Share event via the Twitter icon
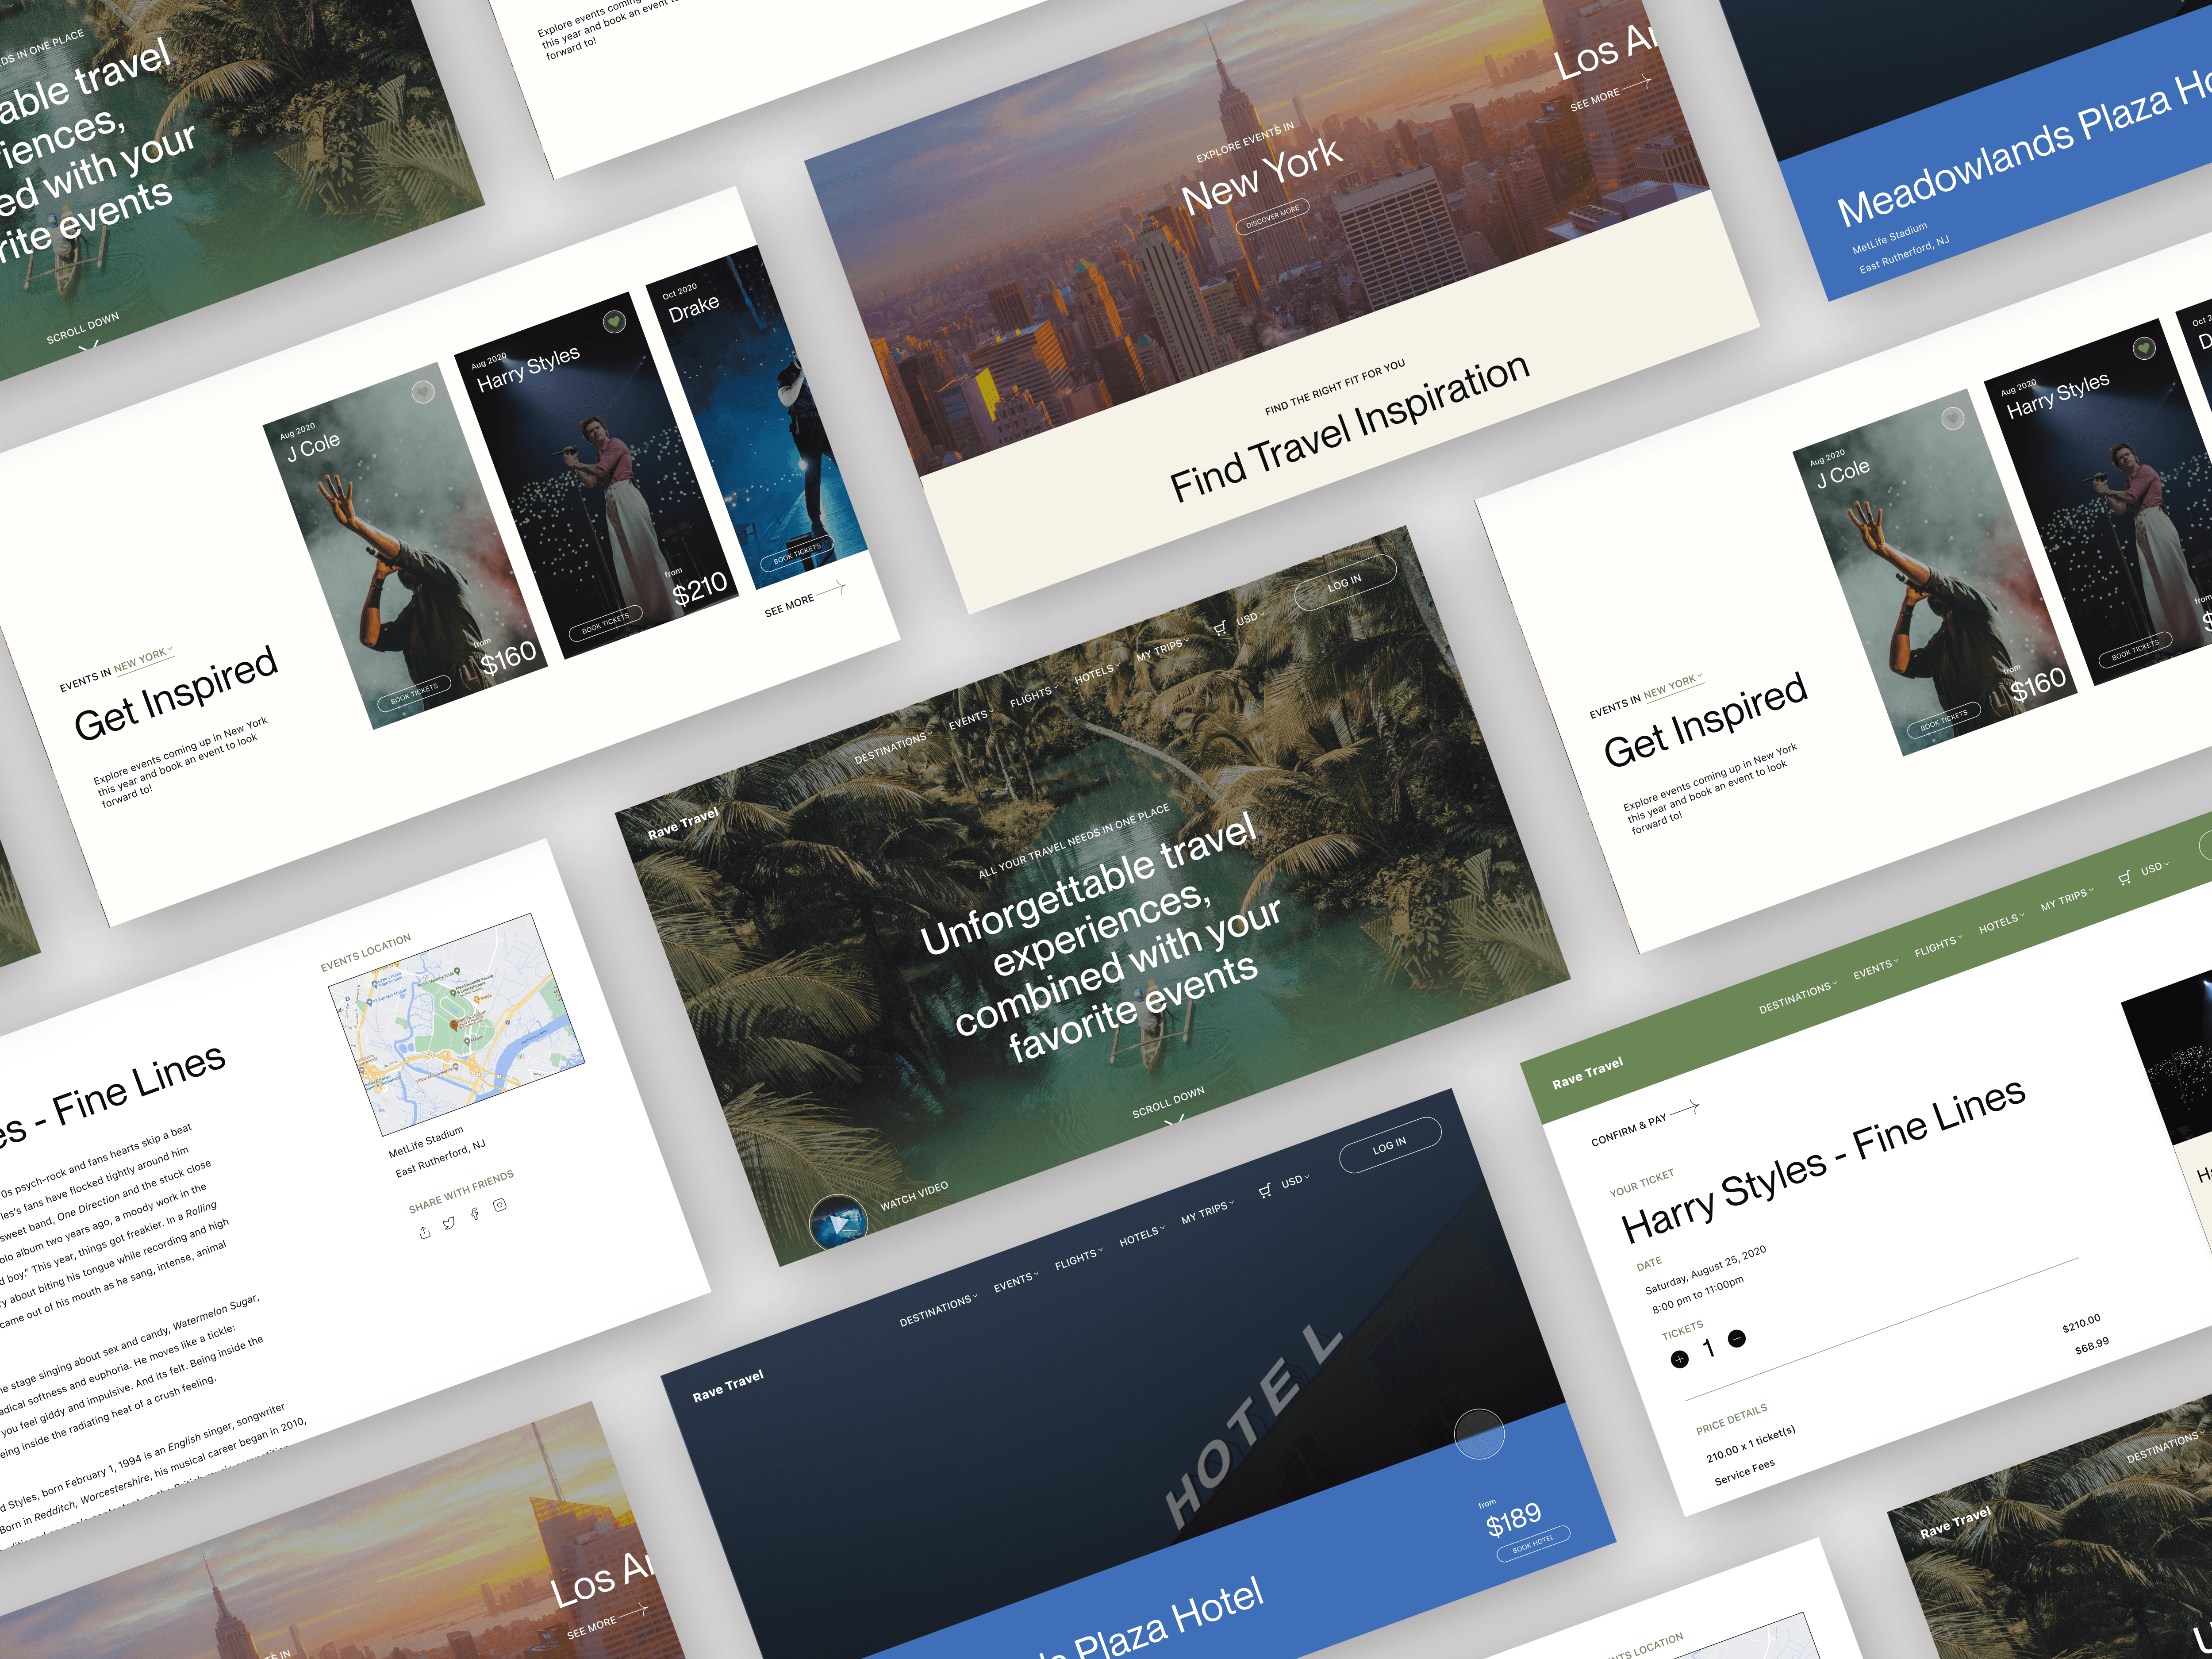 click(x=449, y=1223)
